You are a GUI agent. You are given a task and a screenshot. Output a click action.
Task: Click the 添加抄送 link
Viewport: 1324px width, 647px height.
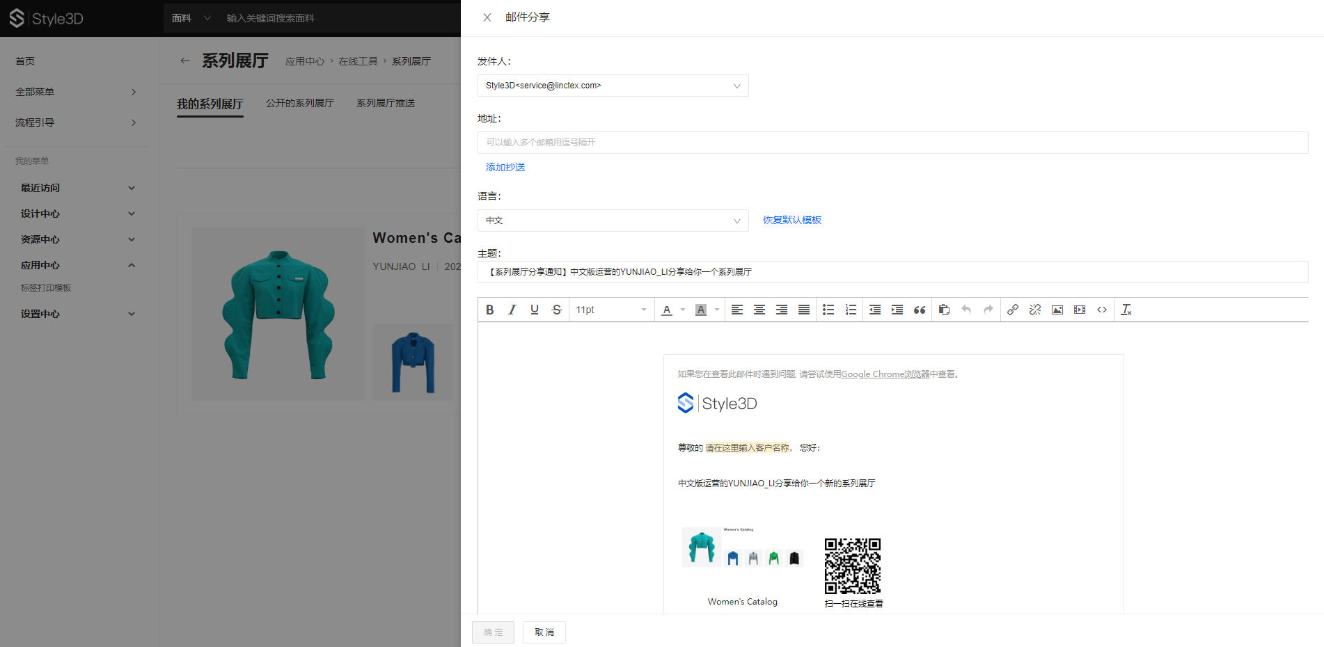coord(505,167)
